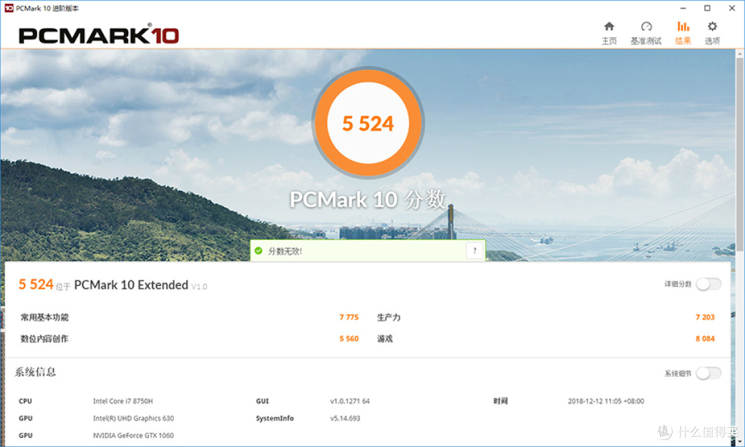745x447 pixels.
Task: Click the vertical scrollbar thumb
Action: coord(739,154)
